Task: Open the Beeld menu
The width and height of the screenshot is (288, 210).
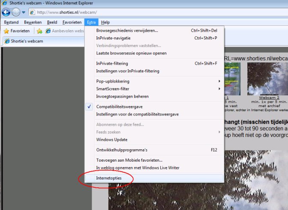Action: (52, 22)
